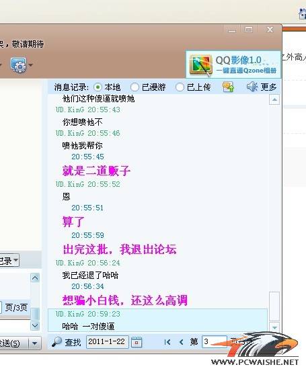Select the 已漫游 radio button
Viewport: 306px width, 375px height.
[x=135, y=87]
